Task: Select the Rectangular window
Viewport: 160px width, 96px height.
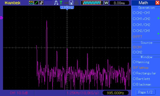Action: 145,73
